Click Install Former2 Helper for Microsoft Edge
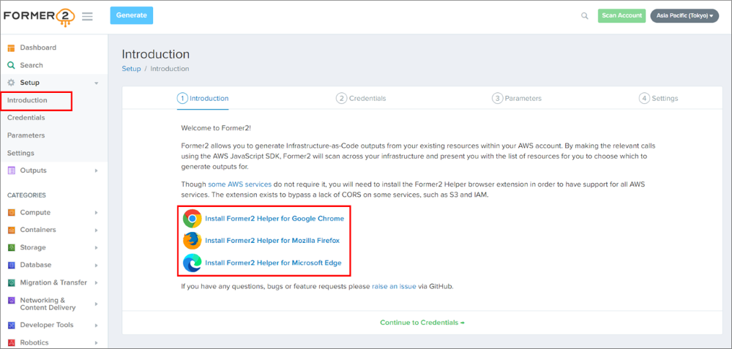Screen dimensions: 732x349 click(273, 263)
